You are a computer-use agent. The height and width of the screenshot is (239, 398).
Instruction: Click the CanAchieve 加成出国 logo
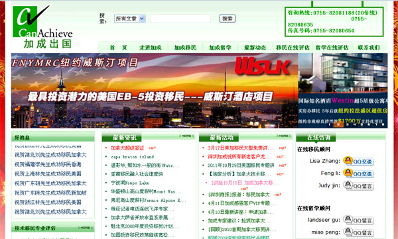(42, 26)
